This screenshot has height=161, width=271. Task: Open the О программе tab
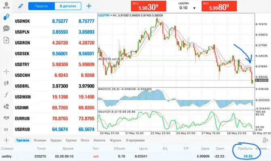tap(135, 140)
